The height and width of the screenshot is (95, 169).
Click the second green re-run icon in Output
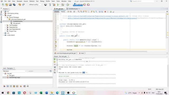[55, 62]
